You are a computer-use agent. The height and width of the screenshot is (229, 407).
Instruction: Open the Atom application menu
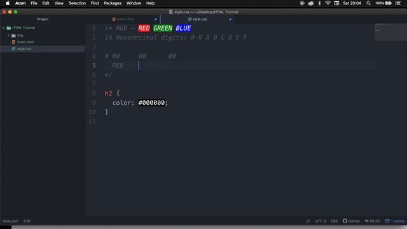pos(20,3)
